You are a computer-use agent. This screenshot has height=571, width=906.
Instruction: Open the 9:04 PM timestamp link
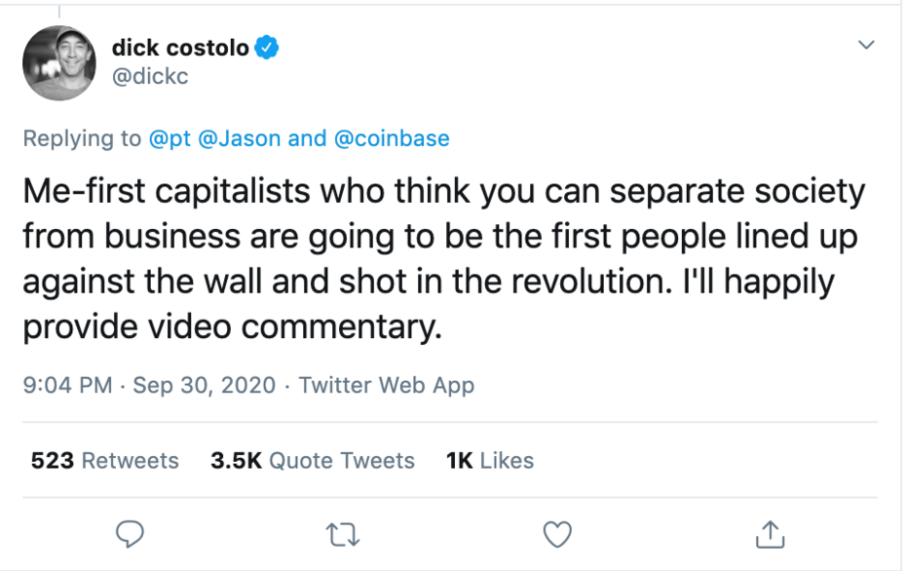67,385
